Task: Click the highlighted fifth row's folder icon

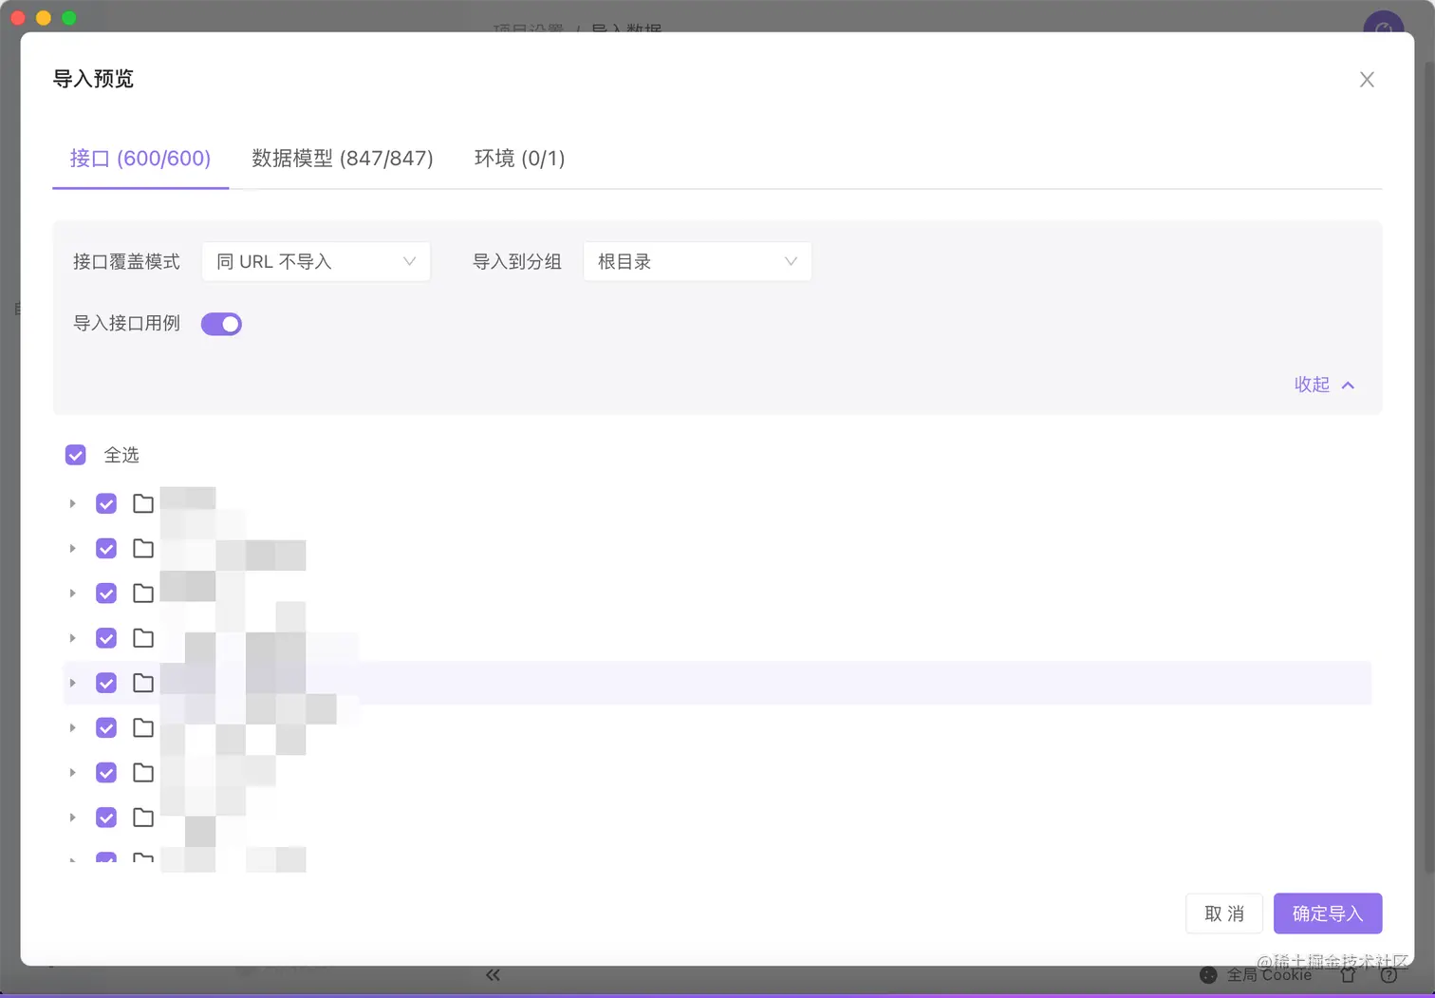Action: (x=143, y=683)
